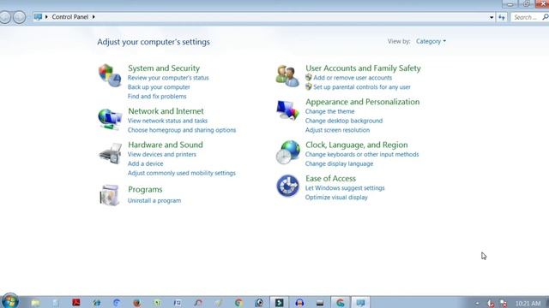Open User Accounts and Family Safety heading
Screen dimensions: 549x308
363,68
